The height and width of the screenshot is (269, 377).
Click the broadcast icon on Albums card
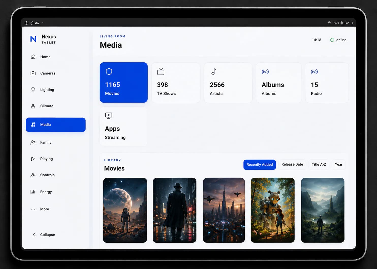tap(265, 72)
